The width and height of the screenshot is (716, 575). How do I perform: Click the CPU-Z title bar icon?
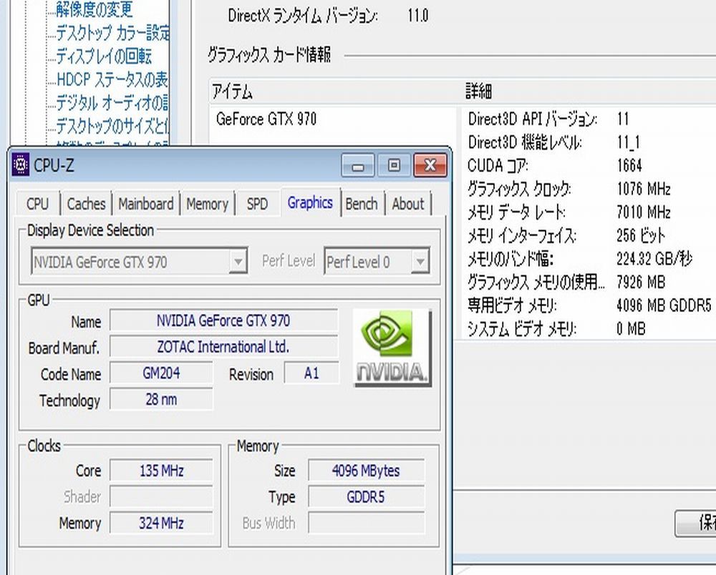click(21, 166)
